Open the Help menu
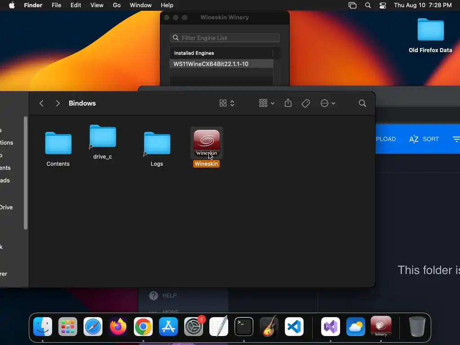The height and width of the screenshot is (345, 460). coord(167,5)
